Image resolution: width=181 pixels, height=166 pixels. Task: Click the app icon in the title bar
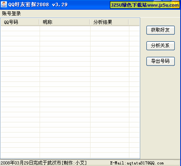pyautogui.click(x=4, y=4)
